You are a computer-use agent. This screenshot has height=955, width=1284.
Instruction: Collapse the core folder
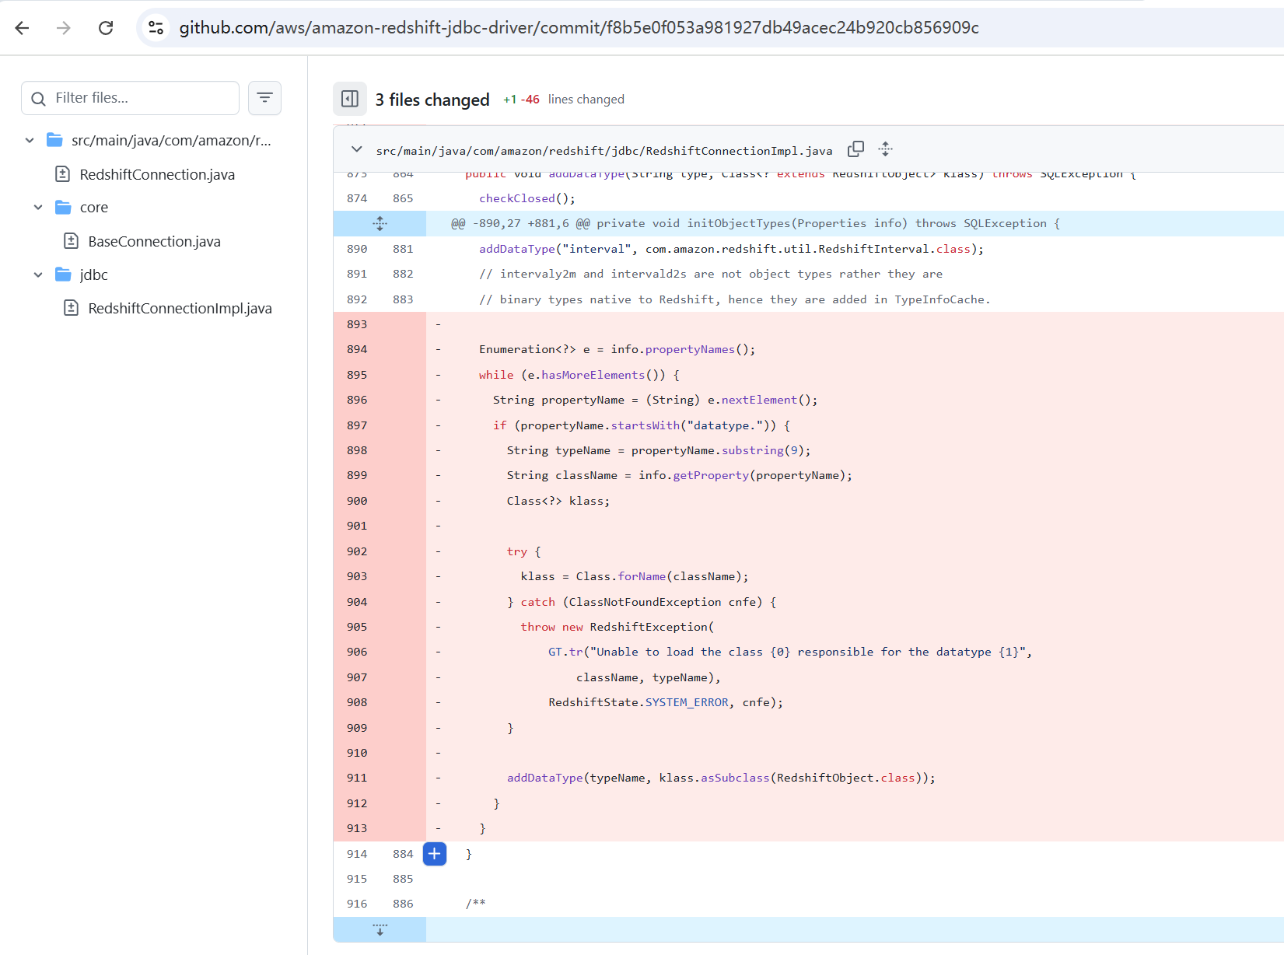(x=38, y=208)
